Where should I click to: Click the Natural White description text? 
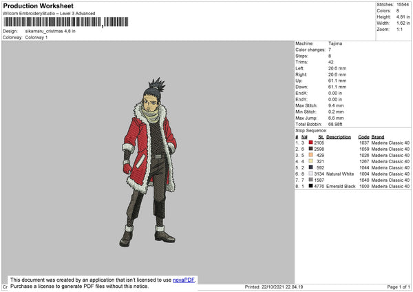click(x=340, y=174)
